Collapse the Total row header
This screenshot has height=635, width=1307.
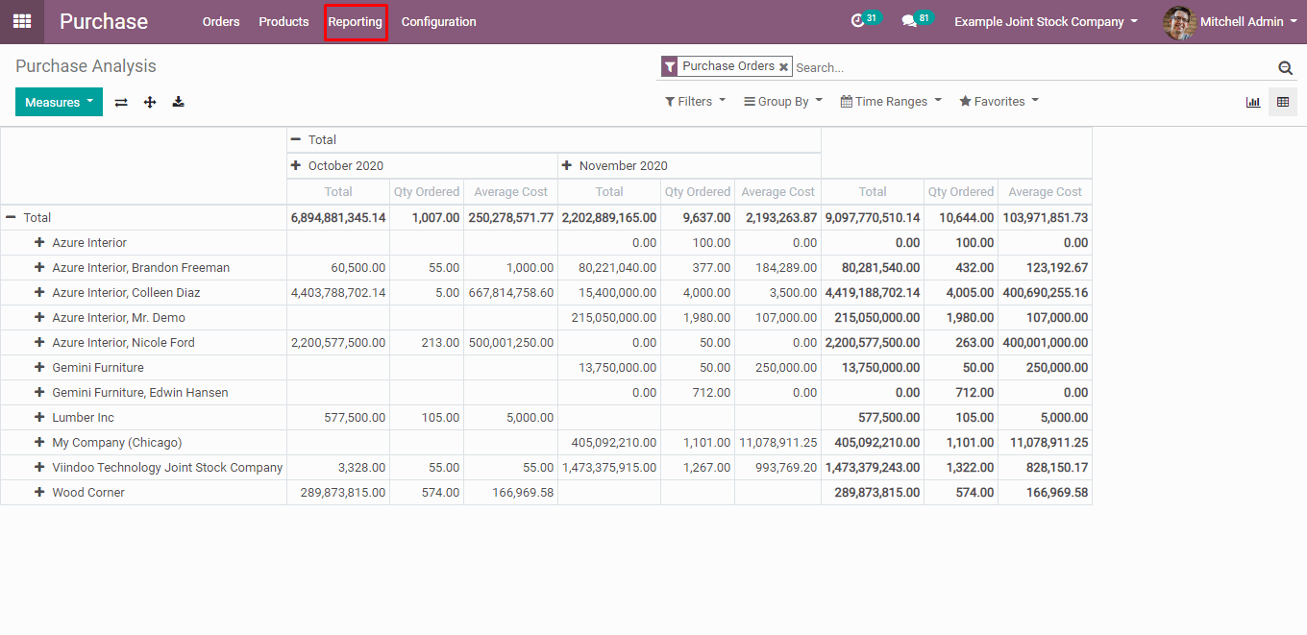[11, 218]
